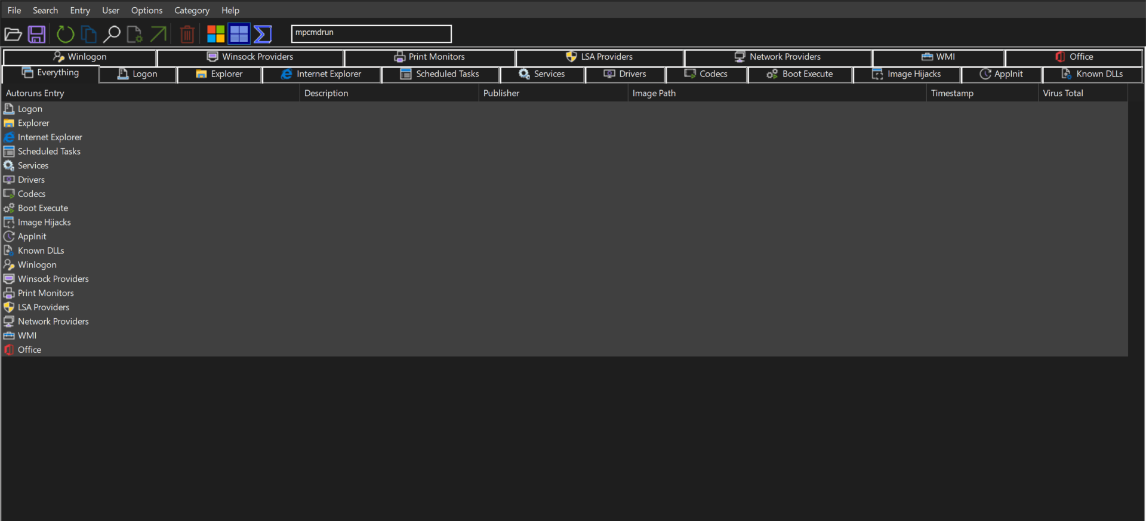Switch to the Image Hijacks tab
This screenshot has width=1146, height=521.
(907, 74)
